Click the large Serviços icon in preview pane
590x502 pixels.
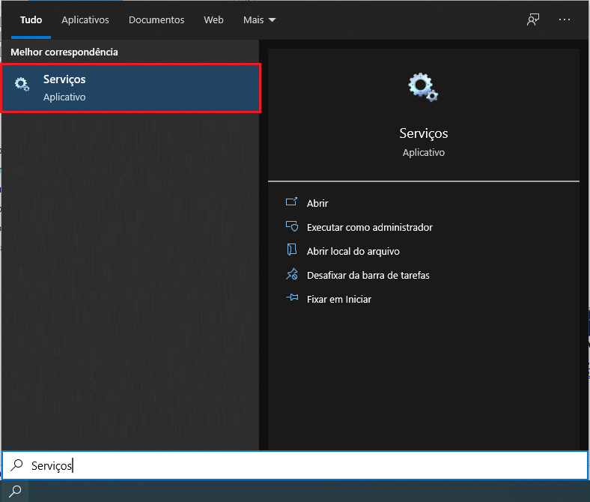(423, 87)
